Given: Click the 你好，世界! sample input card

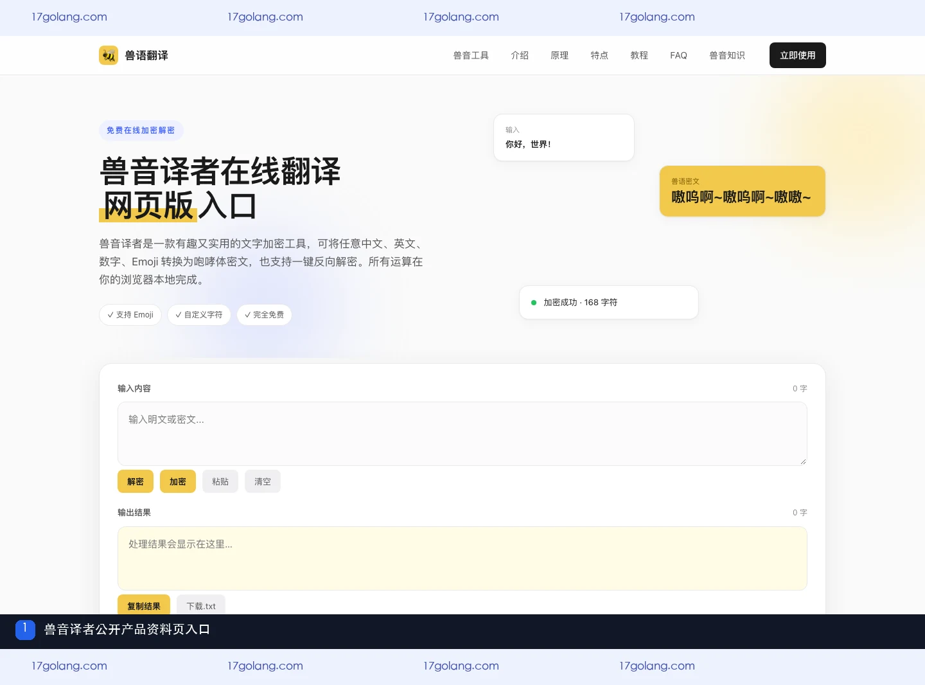Looking at the screenshot, I should 564,138.
